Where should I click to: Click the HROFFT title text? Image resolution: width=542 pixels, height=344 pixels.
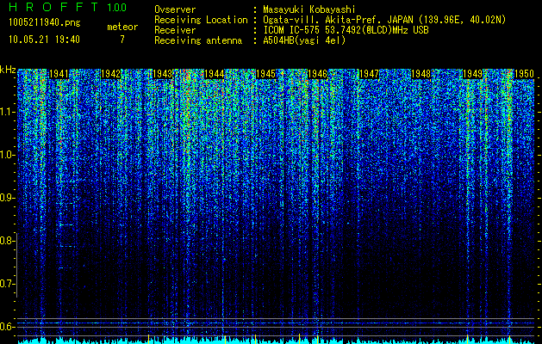pyautogui.click(x=53, y=7)
